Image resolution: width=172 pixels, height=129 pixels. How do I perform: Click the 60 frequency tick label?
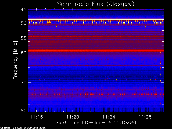click(24, 53)
